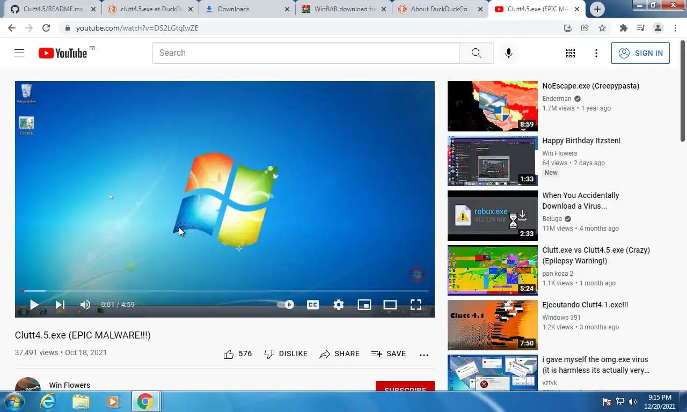
Task: Open the Win Flowers channel name
Action: coord(70,385)
